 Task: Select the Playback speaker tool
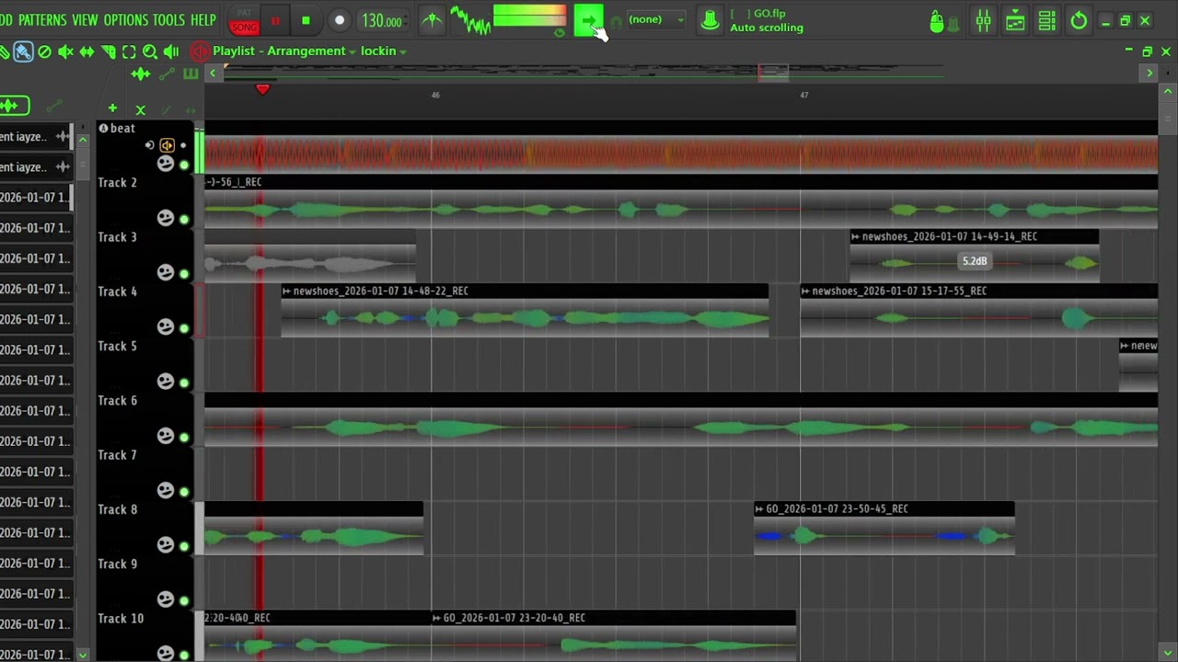coord(171,52)
